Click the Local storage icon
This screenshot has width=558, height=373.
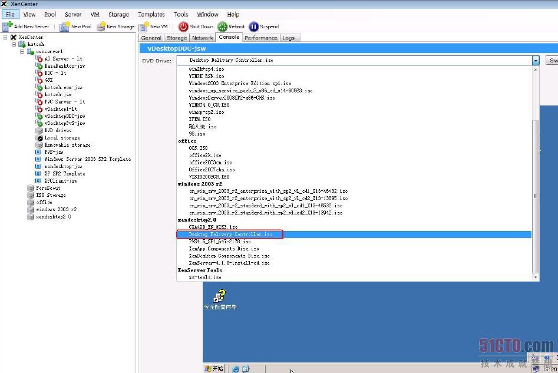pos(39,138)
